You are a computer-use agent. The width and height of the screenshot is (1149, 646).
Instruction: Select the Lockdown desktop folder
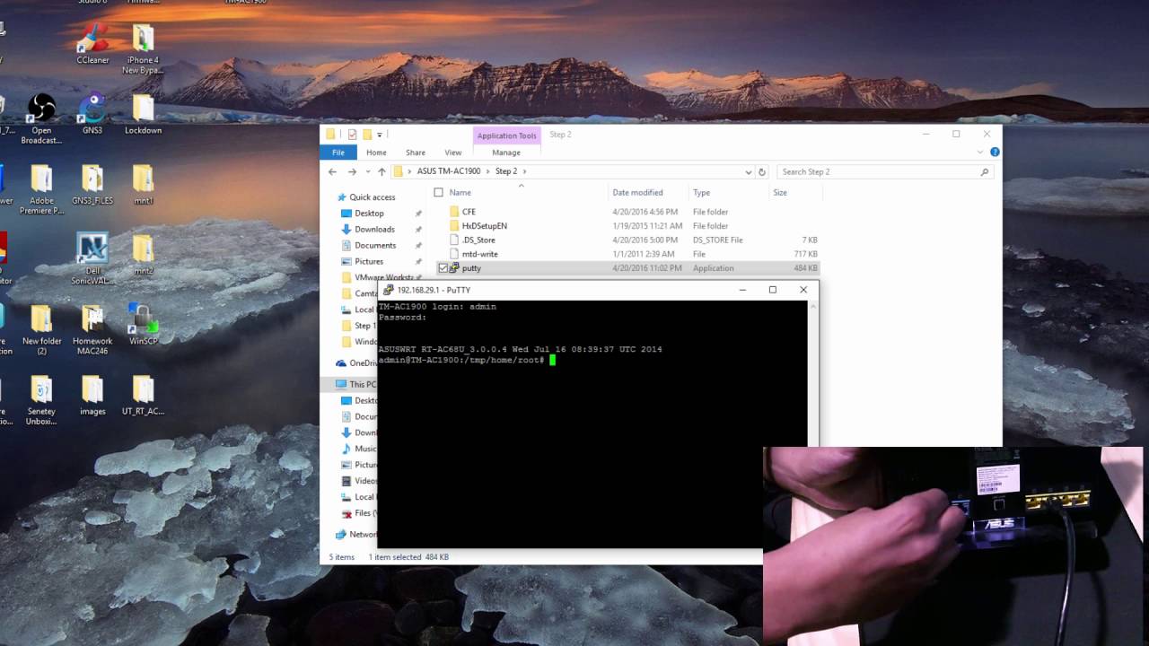(143, 115)
